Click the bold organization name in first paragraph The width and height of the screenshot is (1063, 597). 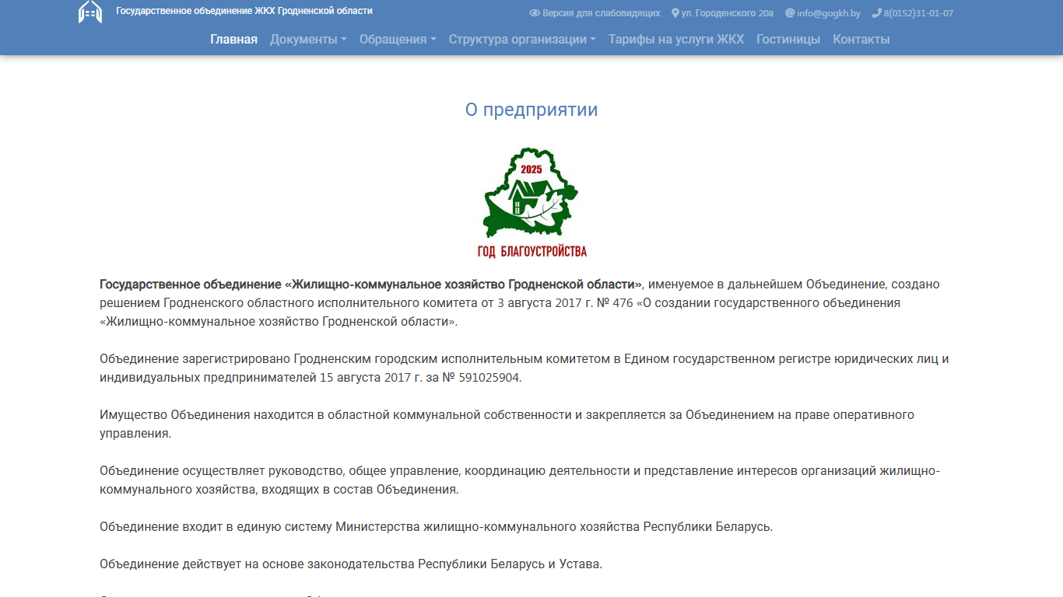pos(371,284)
